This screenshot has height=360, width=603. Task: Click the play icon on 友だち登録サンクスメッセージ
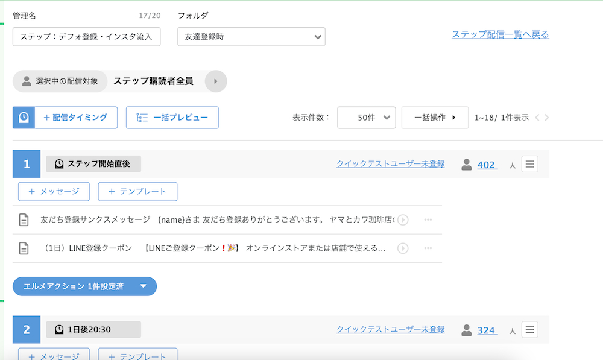[403, 220]
